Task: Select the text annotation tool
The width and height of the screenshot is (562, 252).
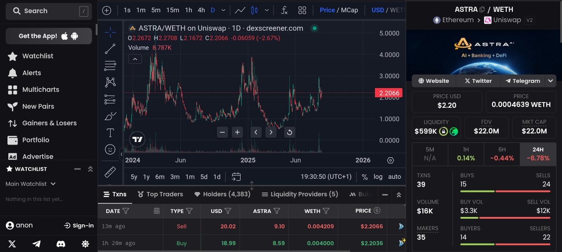Action: 110,133
